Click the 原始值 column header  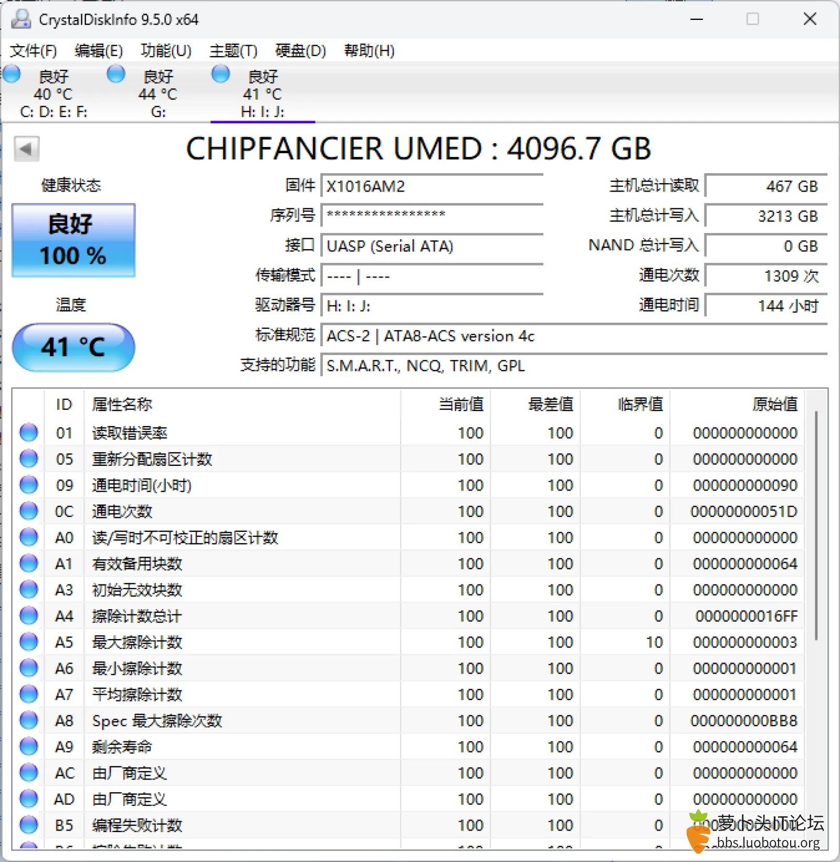tap(737, 405)
